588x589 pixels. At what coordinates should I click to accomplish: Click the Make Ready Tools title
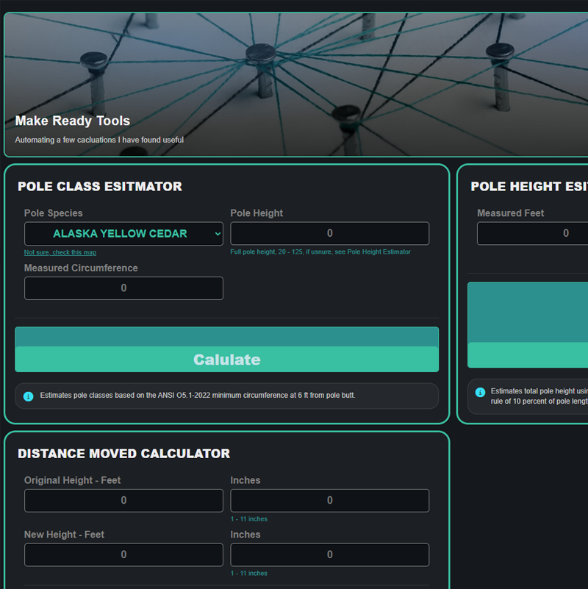tap(72, 121)
